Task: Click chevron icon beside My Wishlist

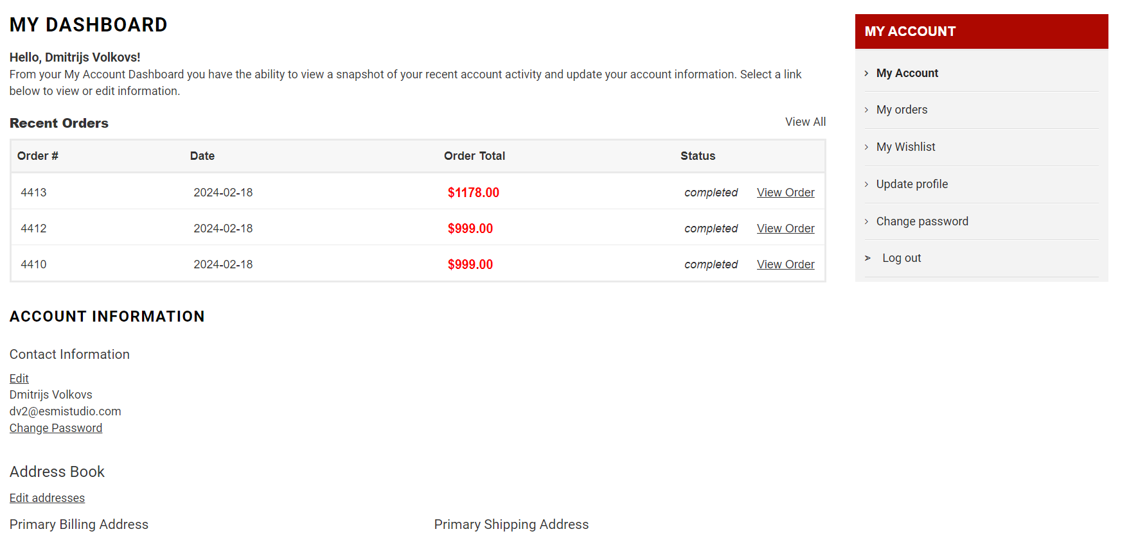Action: [x=866, y=147]
